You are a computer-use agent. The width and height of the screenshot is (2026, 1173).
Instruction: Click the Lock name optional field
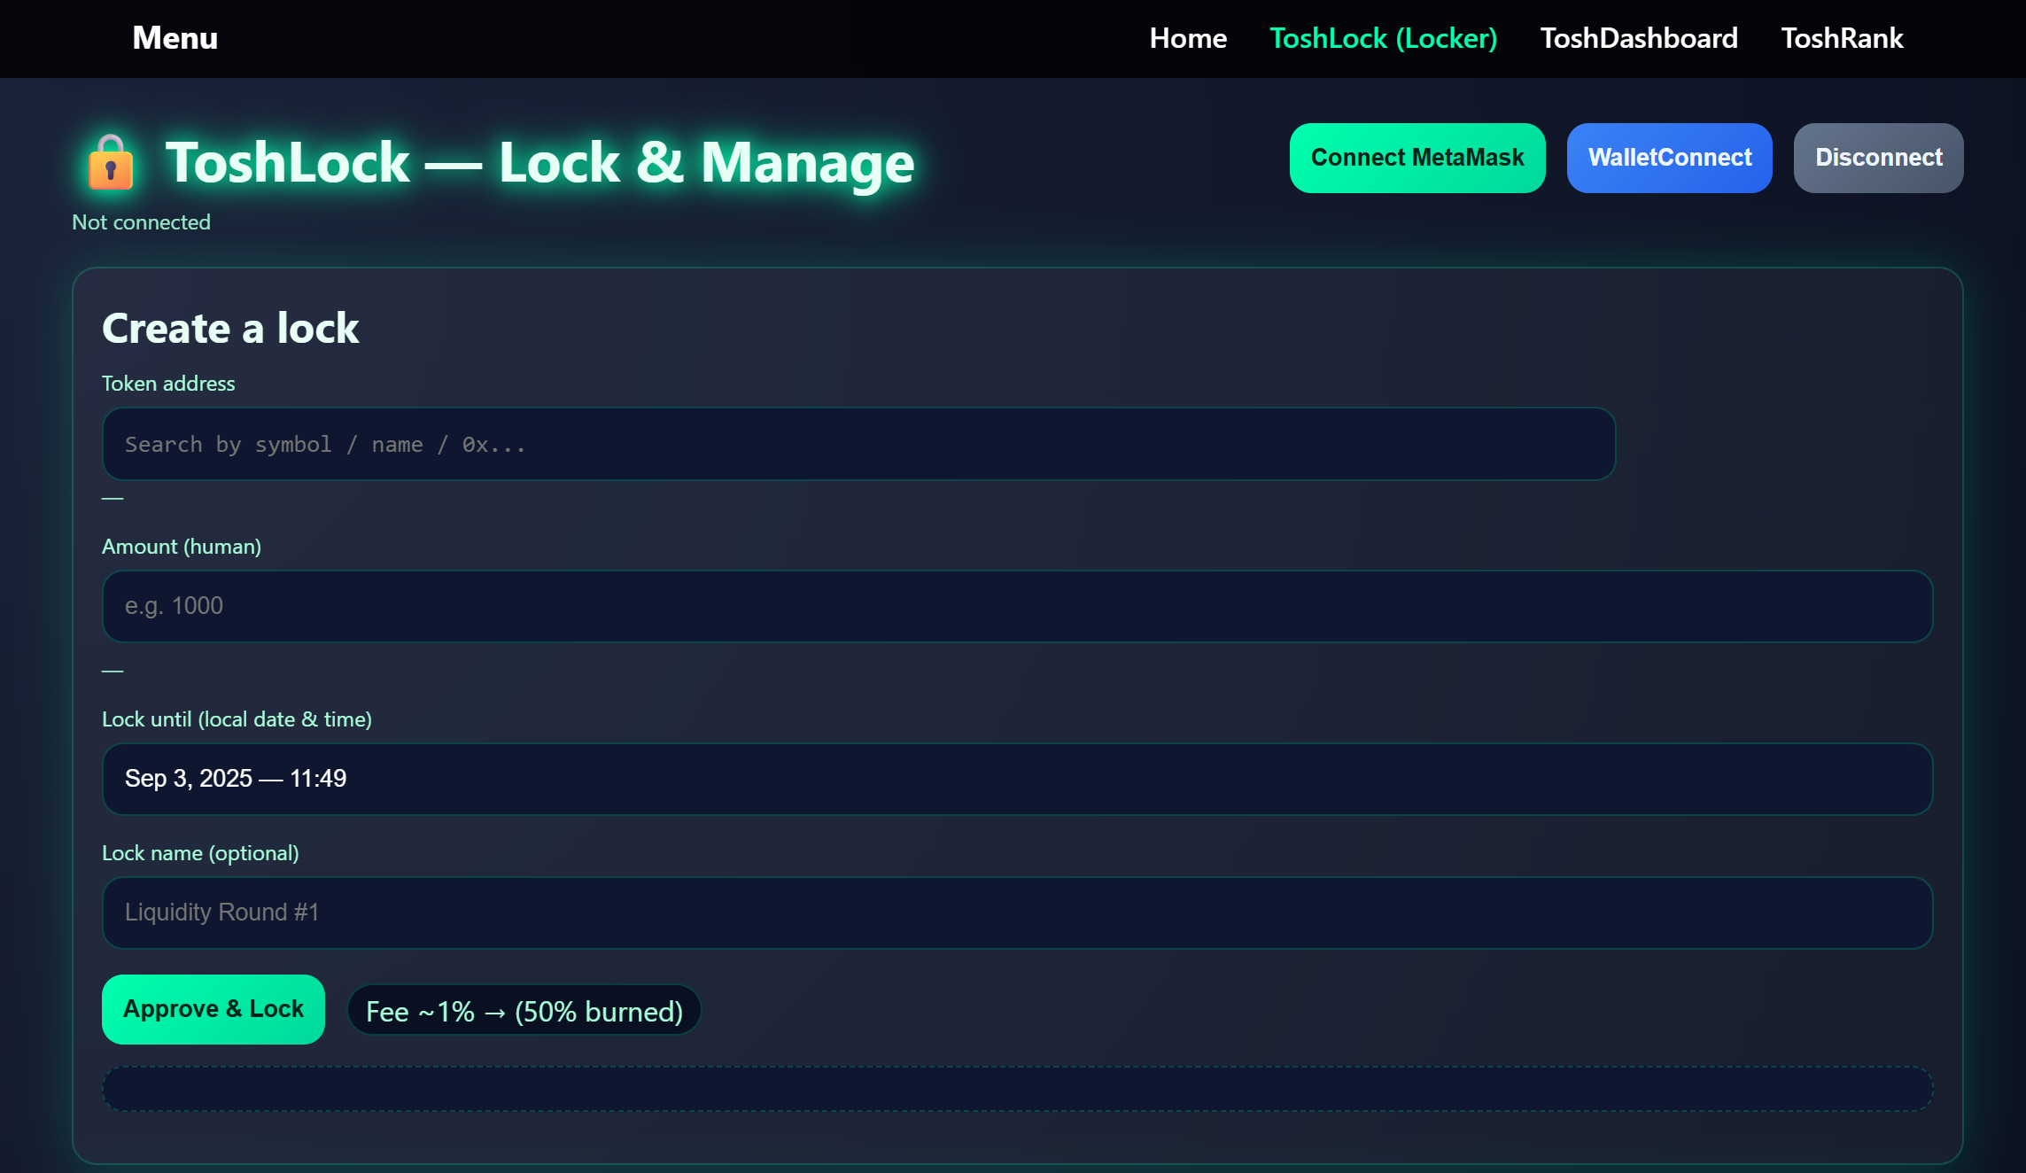coord(1016,913)
